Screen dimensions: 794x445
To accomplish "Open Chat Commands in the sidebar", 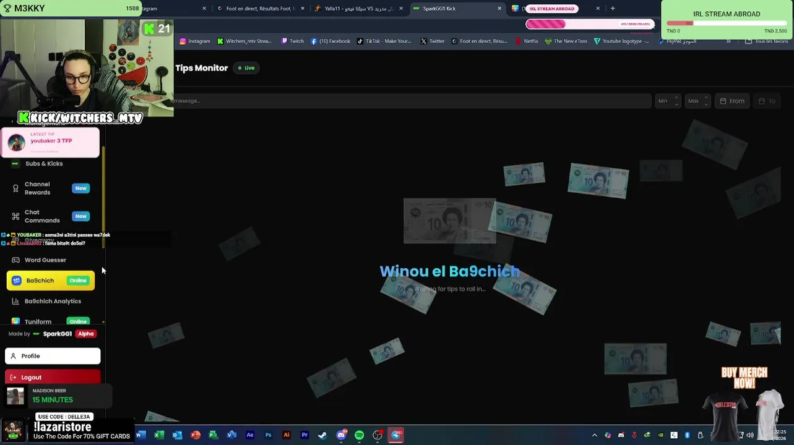I will coord(51,216).
